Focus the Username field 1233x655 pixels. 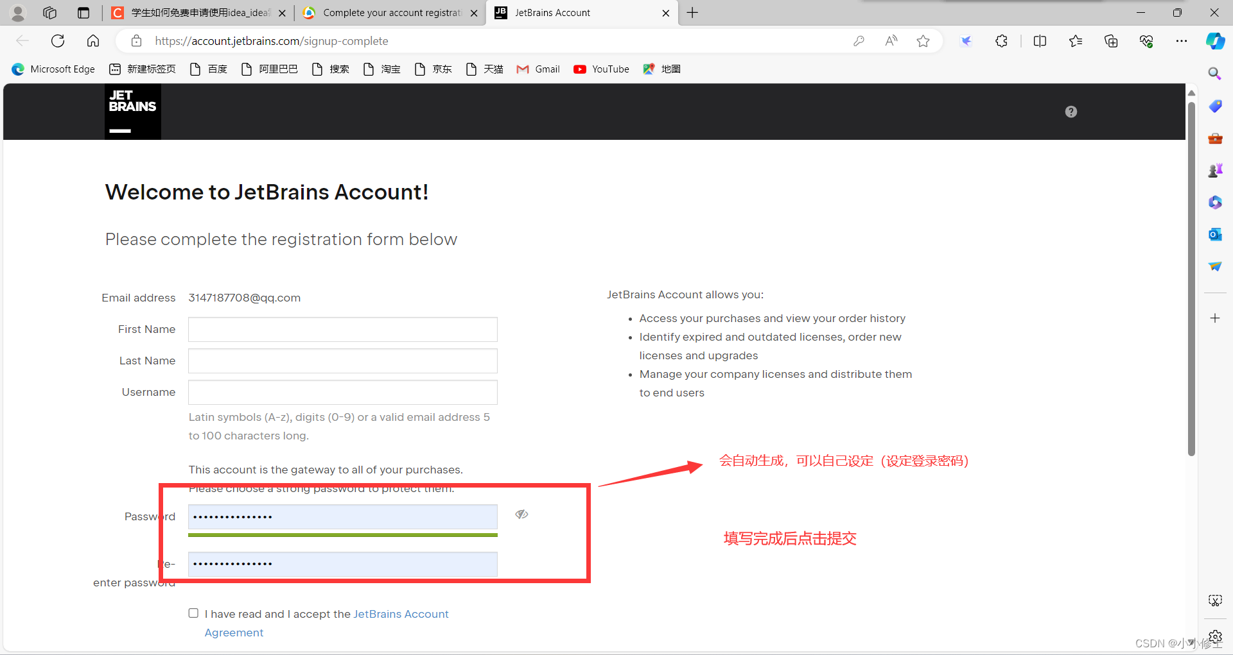pos(343,392)
